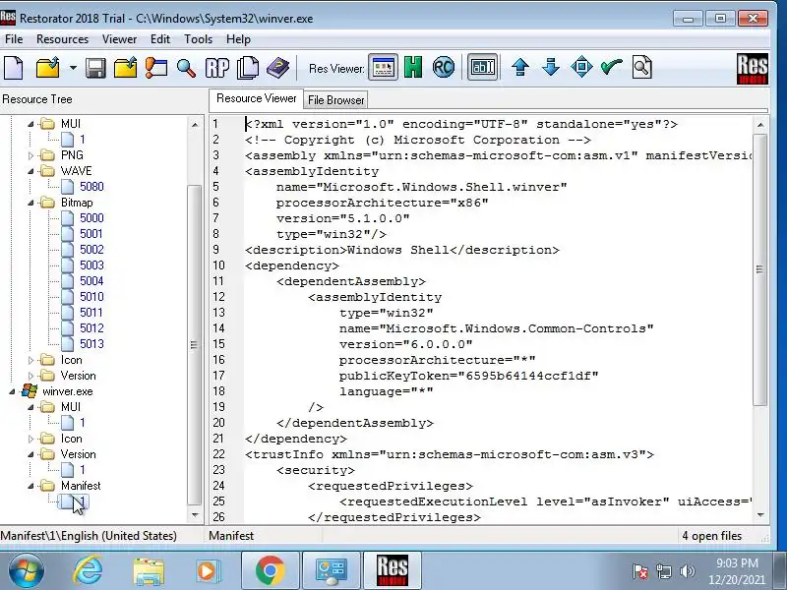Select Bitmap resource 5012
The height and width of the screenshot is (590, 787).
pyautogui.click(x=91, y=328)
